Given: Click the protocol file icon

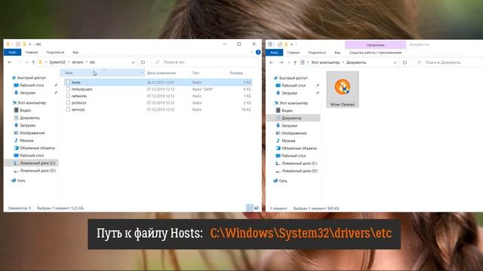Looking at the screenshot, I should 68,102.
